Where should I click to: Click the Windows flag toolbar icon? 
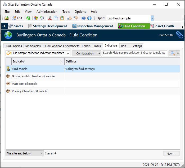(36, 18)
